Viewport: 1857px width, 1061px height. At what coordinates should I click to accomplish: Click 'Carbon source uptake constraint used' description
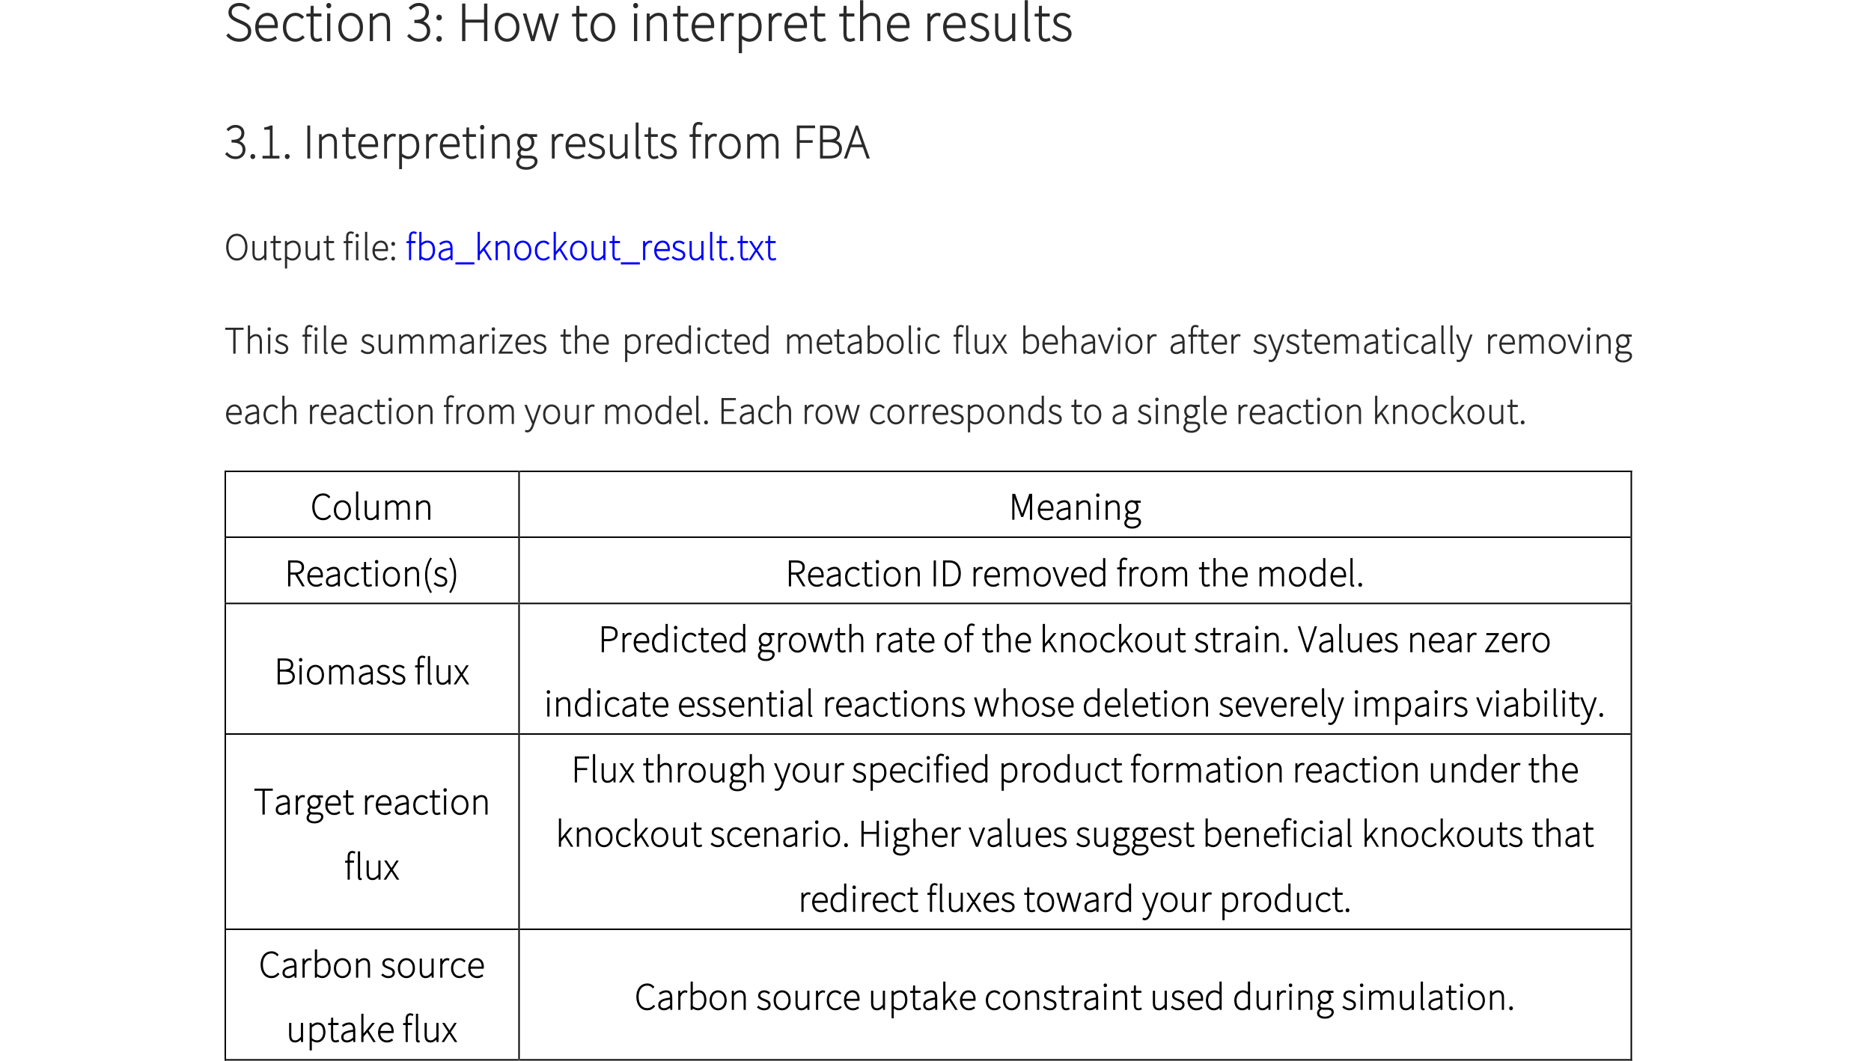click(1074, 997)
